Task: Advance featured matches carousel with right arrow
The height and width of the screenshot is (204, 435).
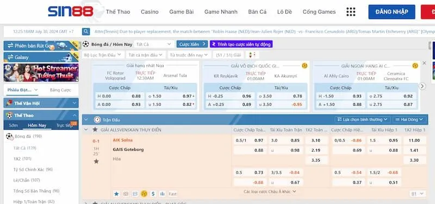Action: (422, 86)
